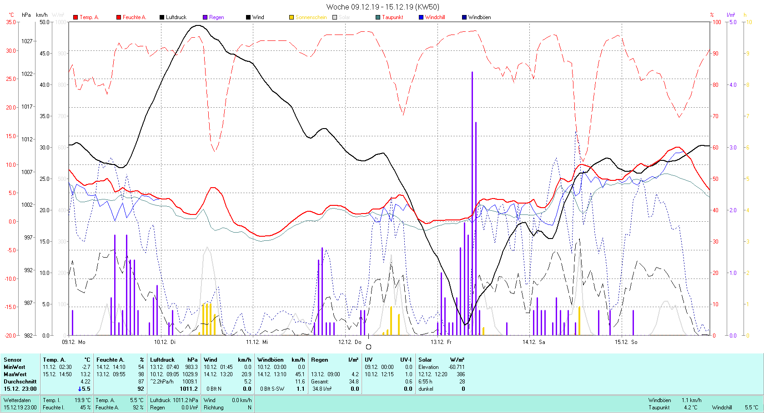
Task: Click the 6:55 h sunshine duration
Action: 425,382
